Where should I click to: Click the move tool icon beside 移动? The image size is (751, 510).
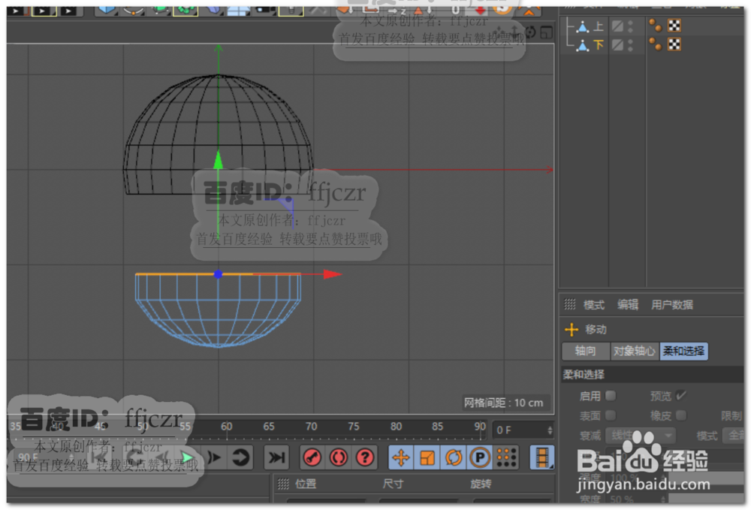(572, 330)
